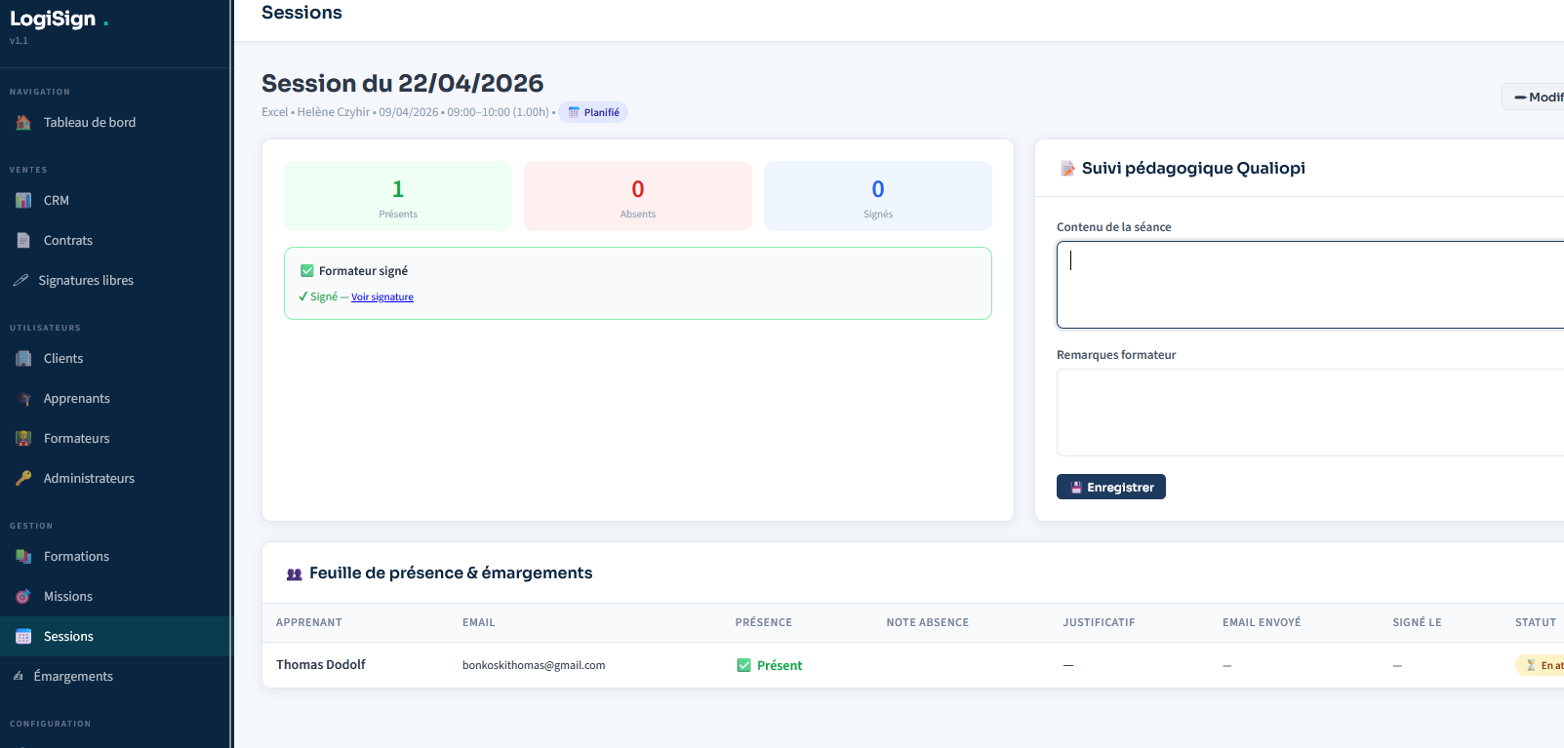The image size is (1564, 748).
Task: Click the Formateur signé checkbox
Action: 307,271
